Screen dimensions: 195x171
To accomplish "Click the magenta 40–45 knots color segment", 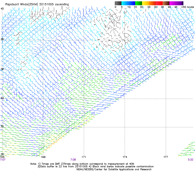I will point(173,3).
